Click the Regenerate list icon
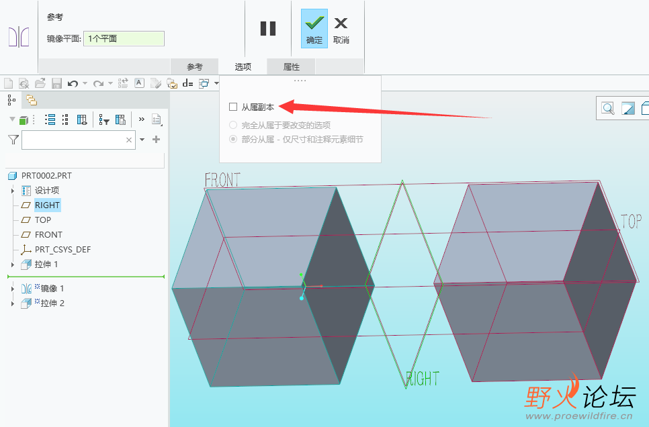This screenshot has width=649, height=427. (x=123, y=83)
